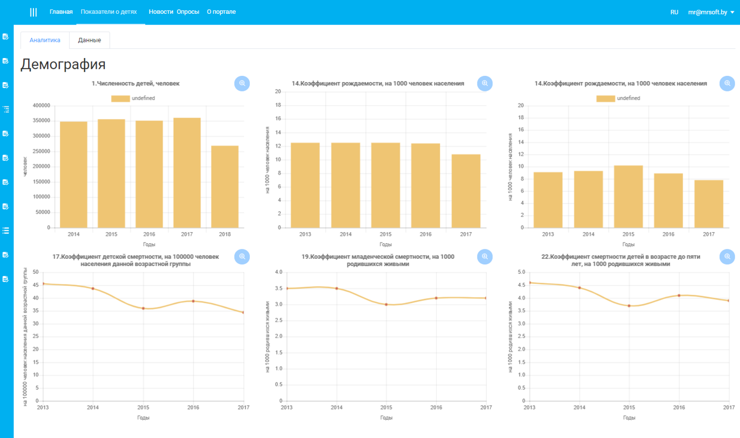Open the mr@mrsoft.by account dropdown
Screen dimensions: 740x438
(711, 12)
